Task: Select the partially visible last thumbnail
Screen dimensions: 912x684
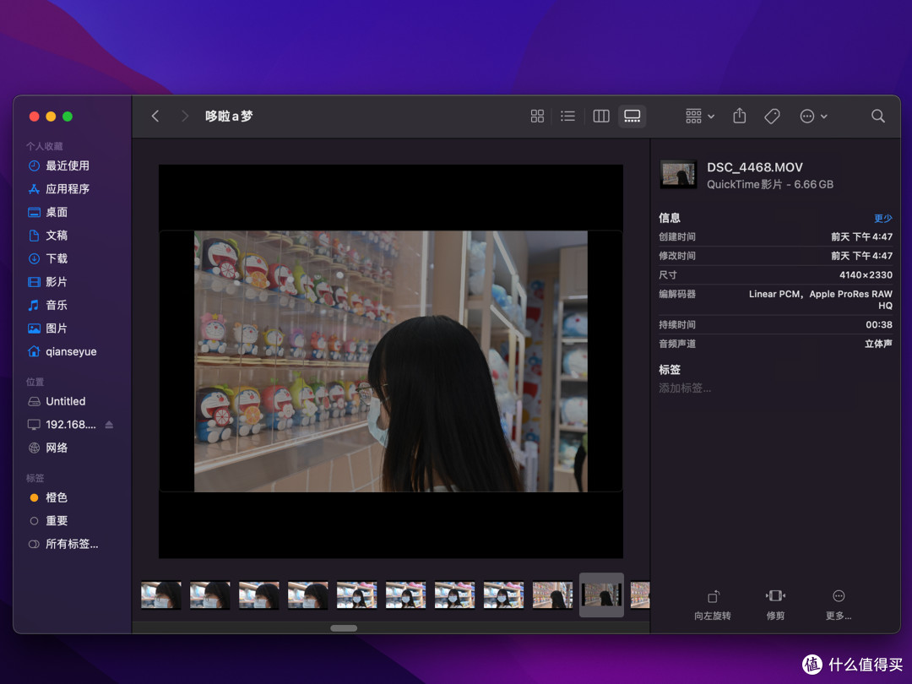Action: pos(640,595)
